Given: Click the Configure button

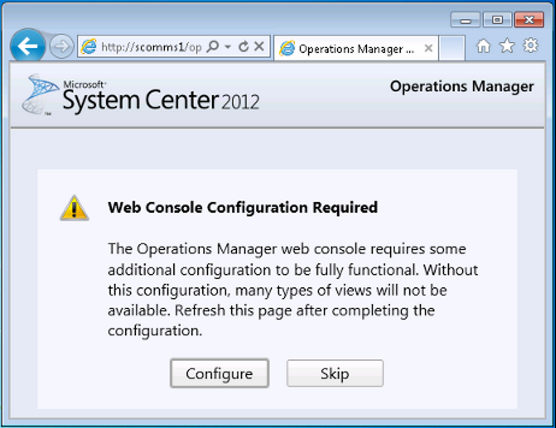Looking at the screenshot, I should [220, 373].
